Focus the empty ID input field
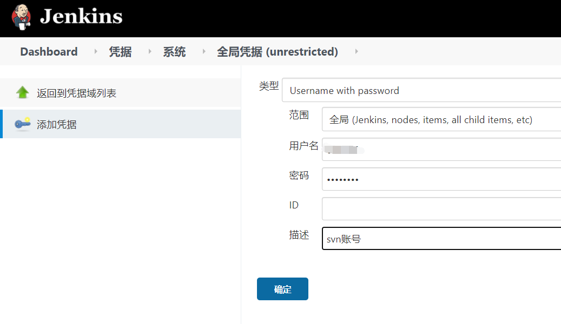Viewport: 561px width, 324px height. point(441,208)
